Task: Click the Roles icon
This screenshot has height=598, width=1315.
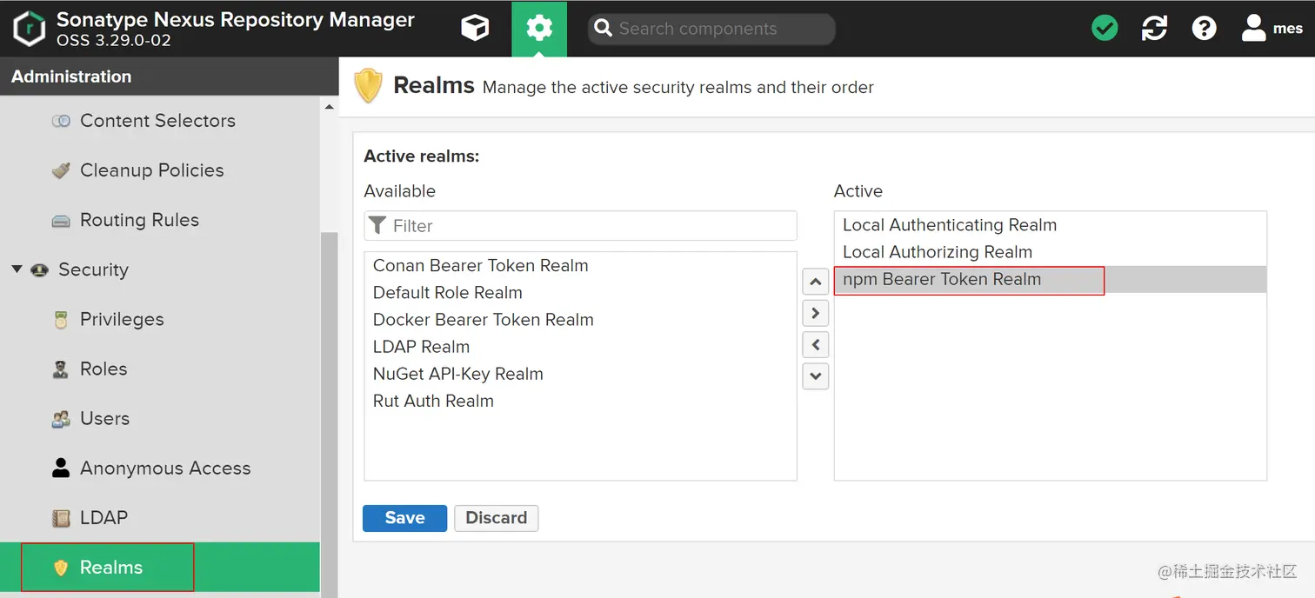Action: click(61, 369)
